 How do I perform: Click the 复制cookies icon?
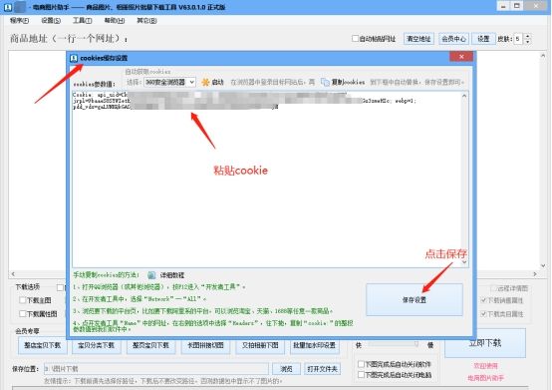pyautogui.click(x=325, y=82)
